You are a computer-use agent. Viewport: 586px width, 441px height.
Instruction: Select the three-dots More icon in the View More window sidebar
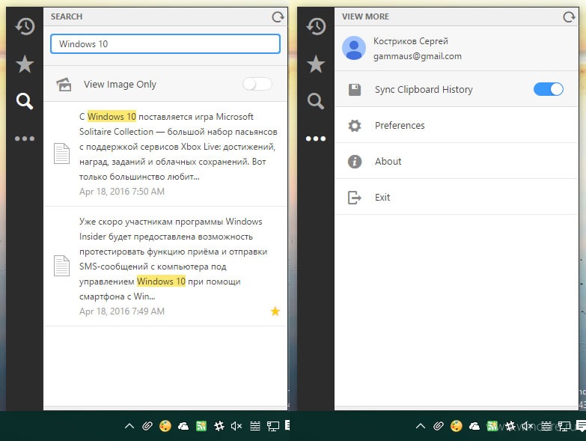click(x=316, y=139)
